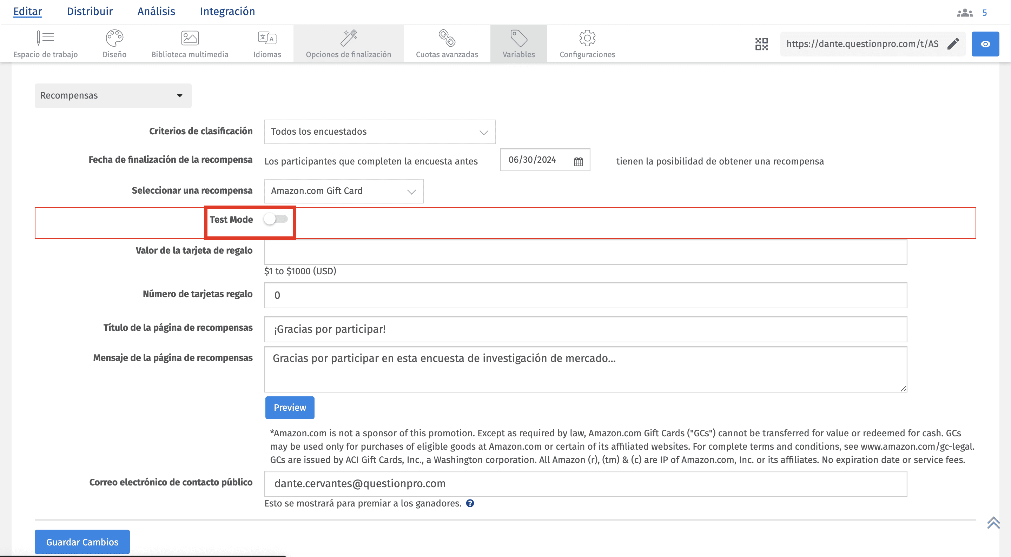Open Criterios de clasificación dropdown
The image size is (1011, 557).
coord(379,132)
